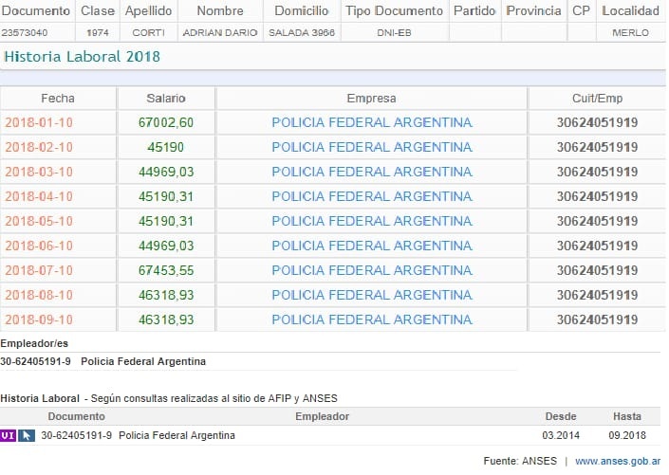Click the blue cursor arrow icon
This screenshot has width=669, height=475.
[27, 435]
